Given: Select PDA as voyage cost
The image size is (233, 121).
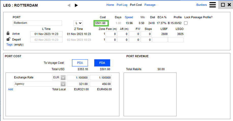Looking at the screenshot, I should (80, 63).
